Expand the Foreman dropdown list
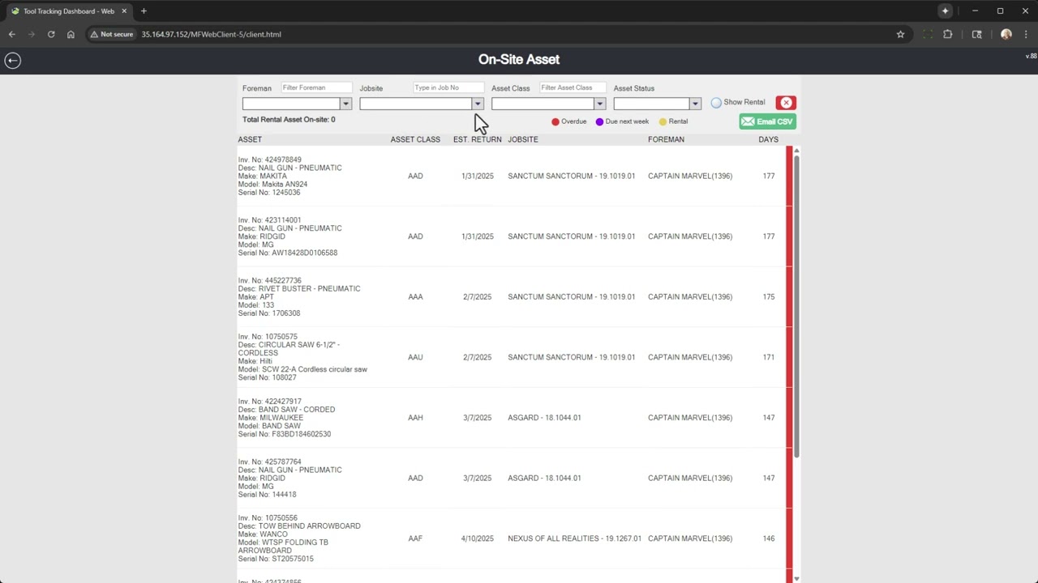1038x583 pixels. [345, 104]
